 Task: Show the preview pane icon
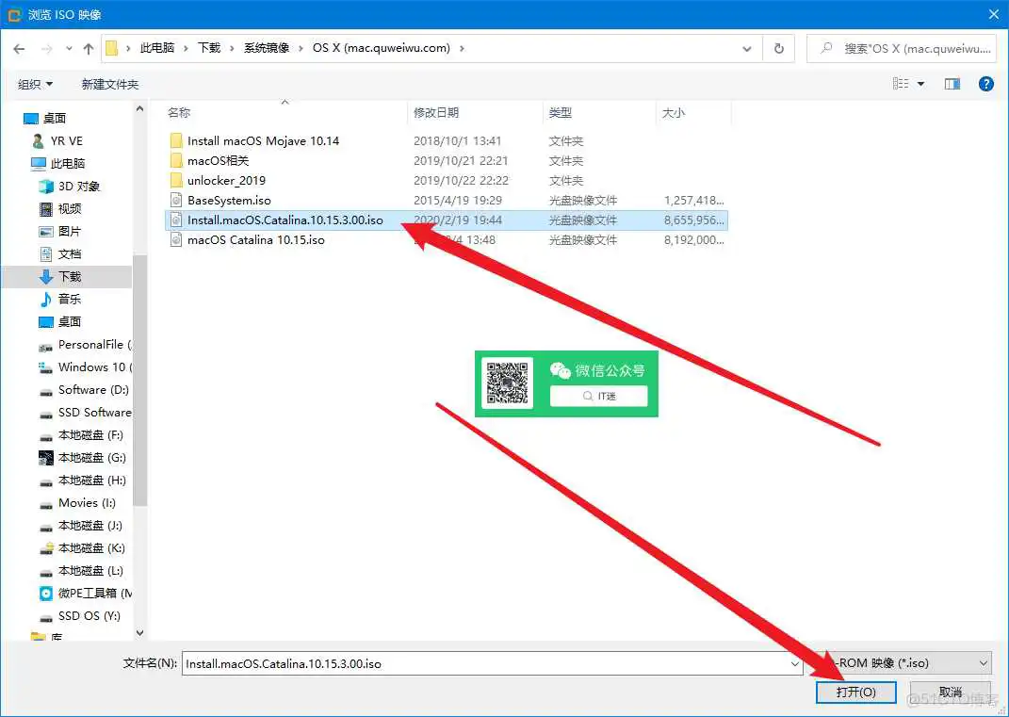tap(952, 83)
